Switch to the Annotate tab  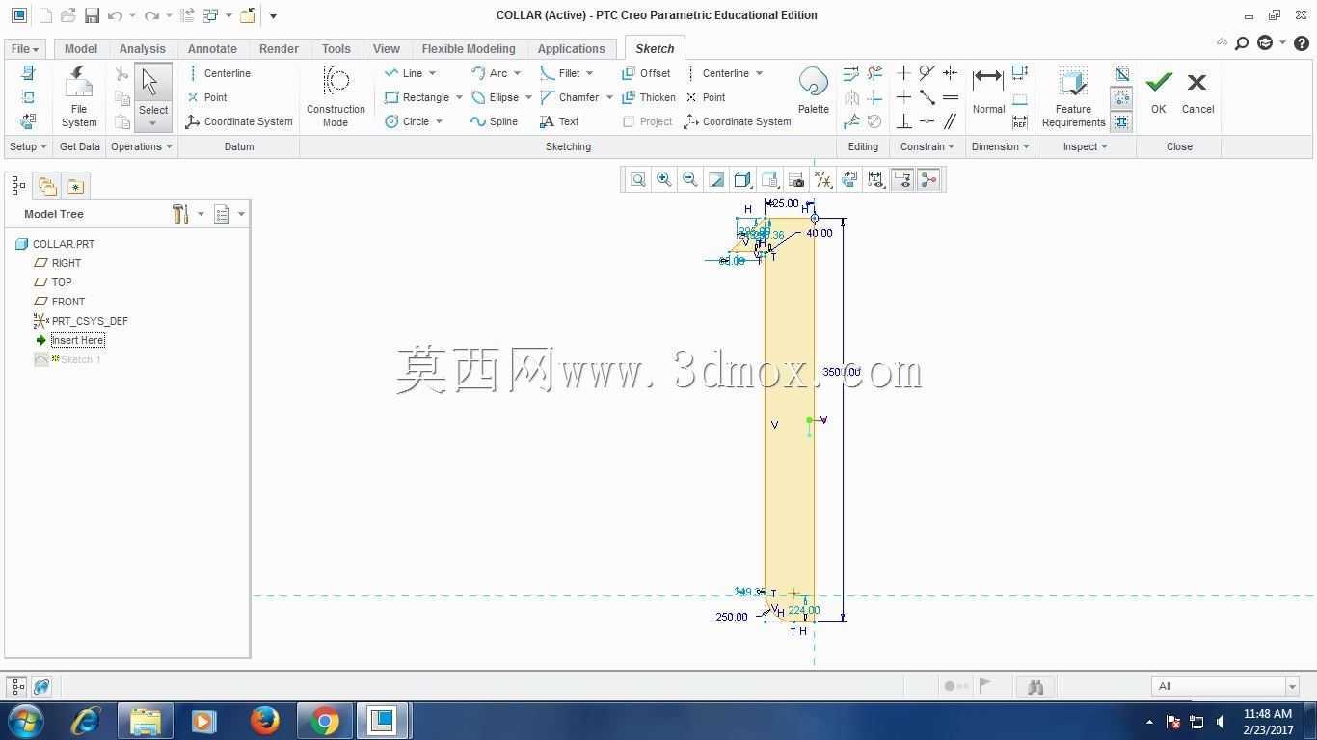click(x=212, y=48)
